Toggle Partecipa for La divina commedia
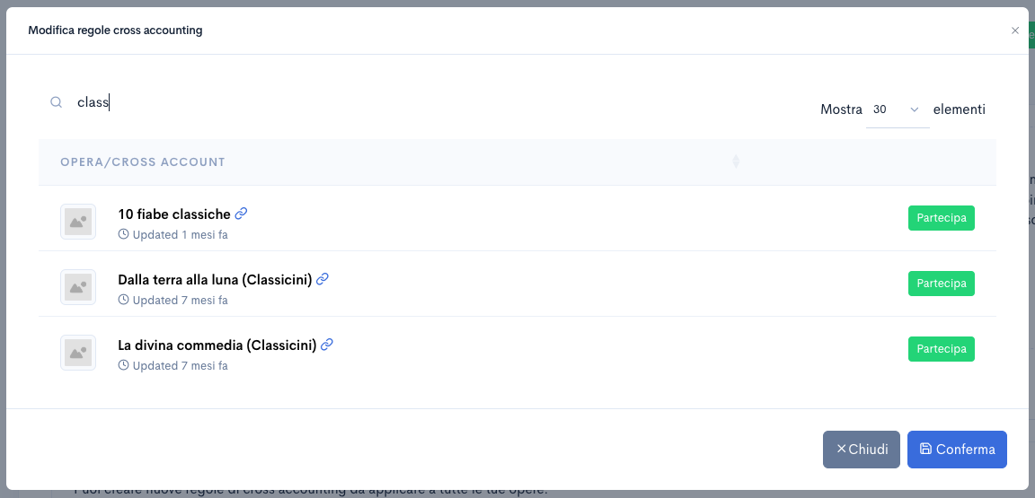 point(941,349)
